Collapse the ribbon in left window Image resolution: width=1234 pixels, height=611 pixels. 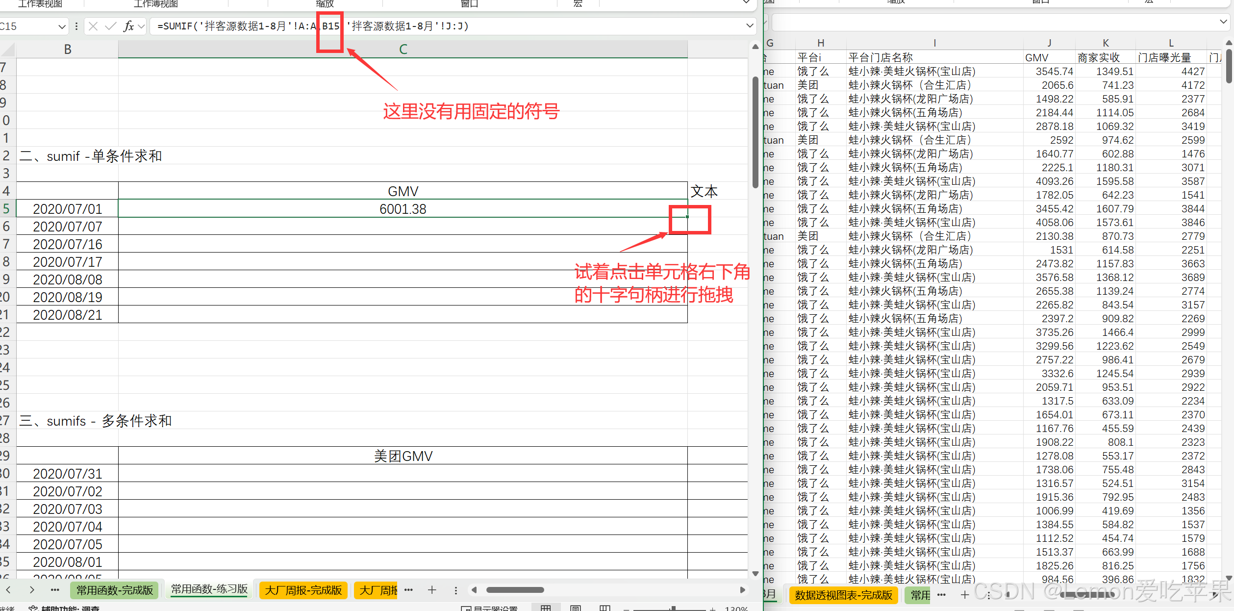pos(746,2)
